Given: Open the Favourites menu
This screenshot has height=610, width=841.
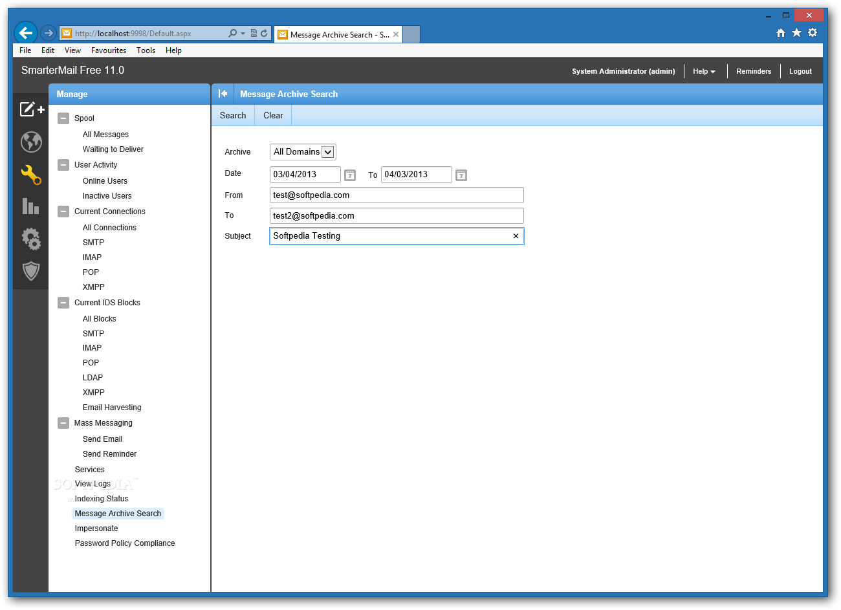Looking at the screenshot, I should tap(109, 50).
